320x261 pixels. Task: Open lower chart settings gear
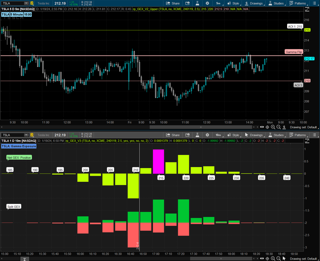(207, 135)
